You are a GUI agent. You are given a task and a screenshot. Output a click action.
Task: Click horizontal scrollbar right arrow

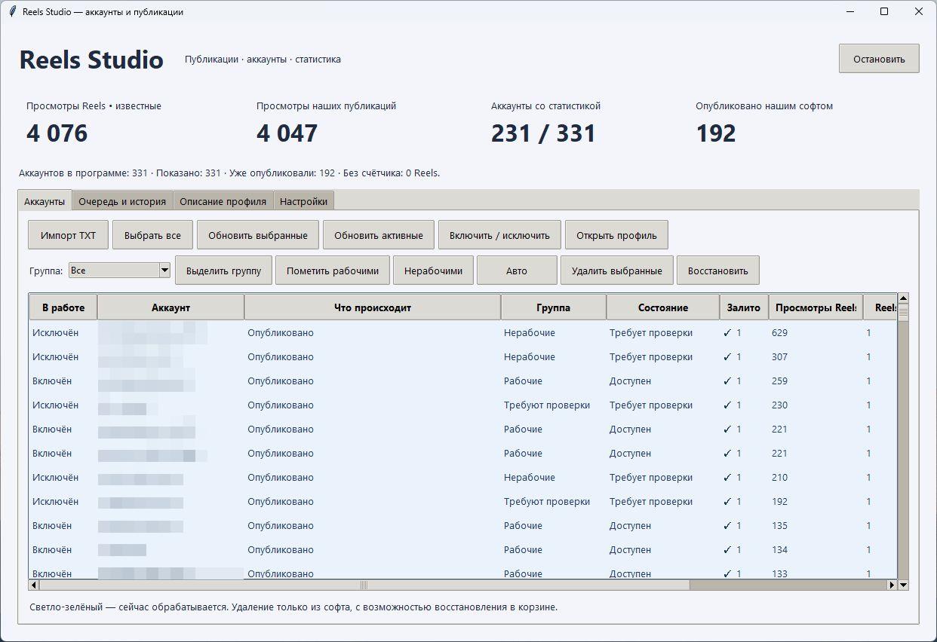(x=892, y=585)
